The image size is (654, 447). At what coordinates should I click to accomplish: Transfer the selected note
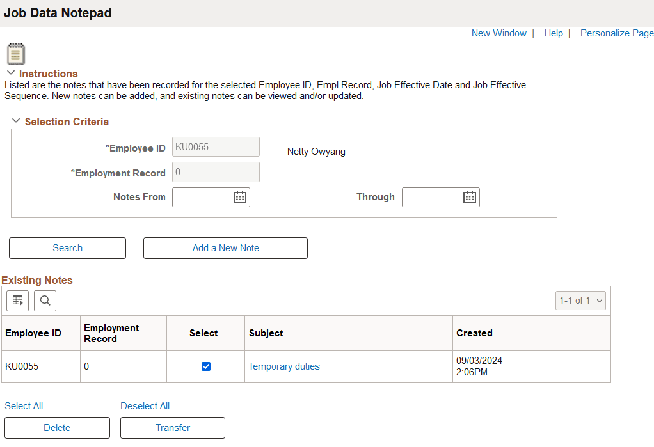(x=172, y=428)
